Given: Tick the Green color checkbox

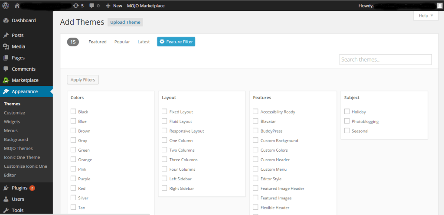Looking at the screenshot, I should coord(73,150).
